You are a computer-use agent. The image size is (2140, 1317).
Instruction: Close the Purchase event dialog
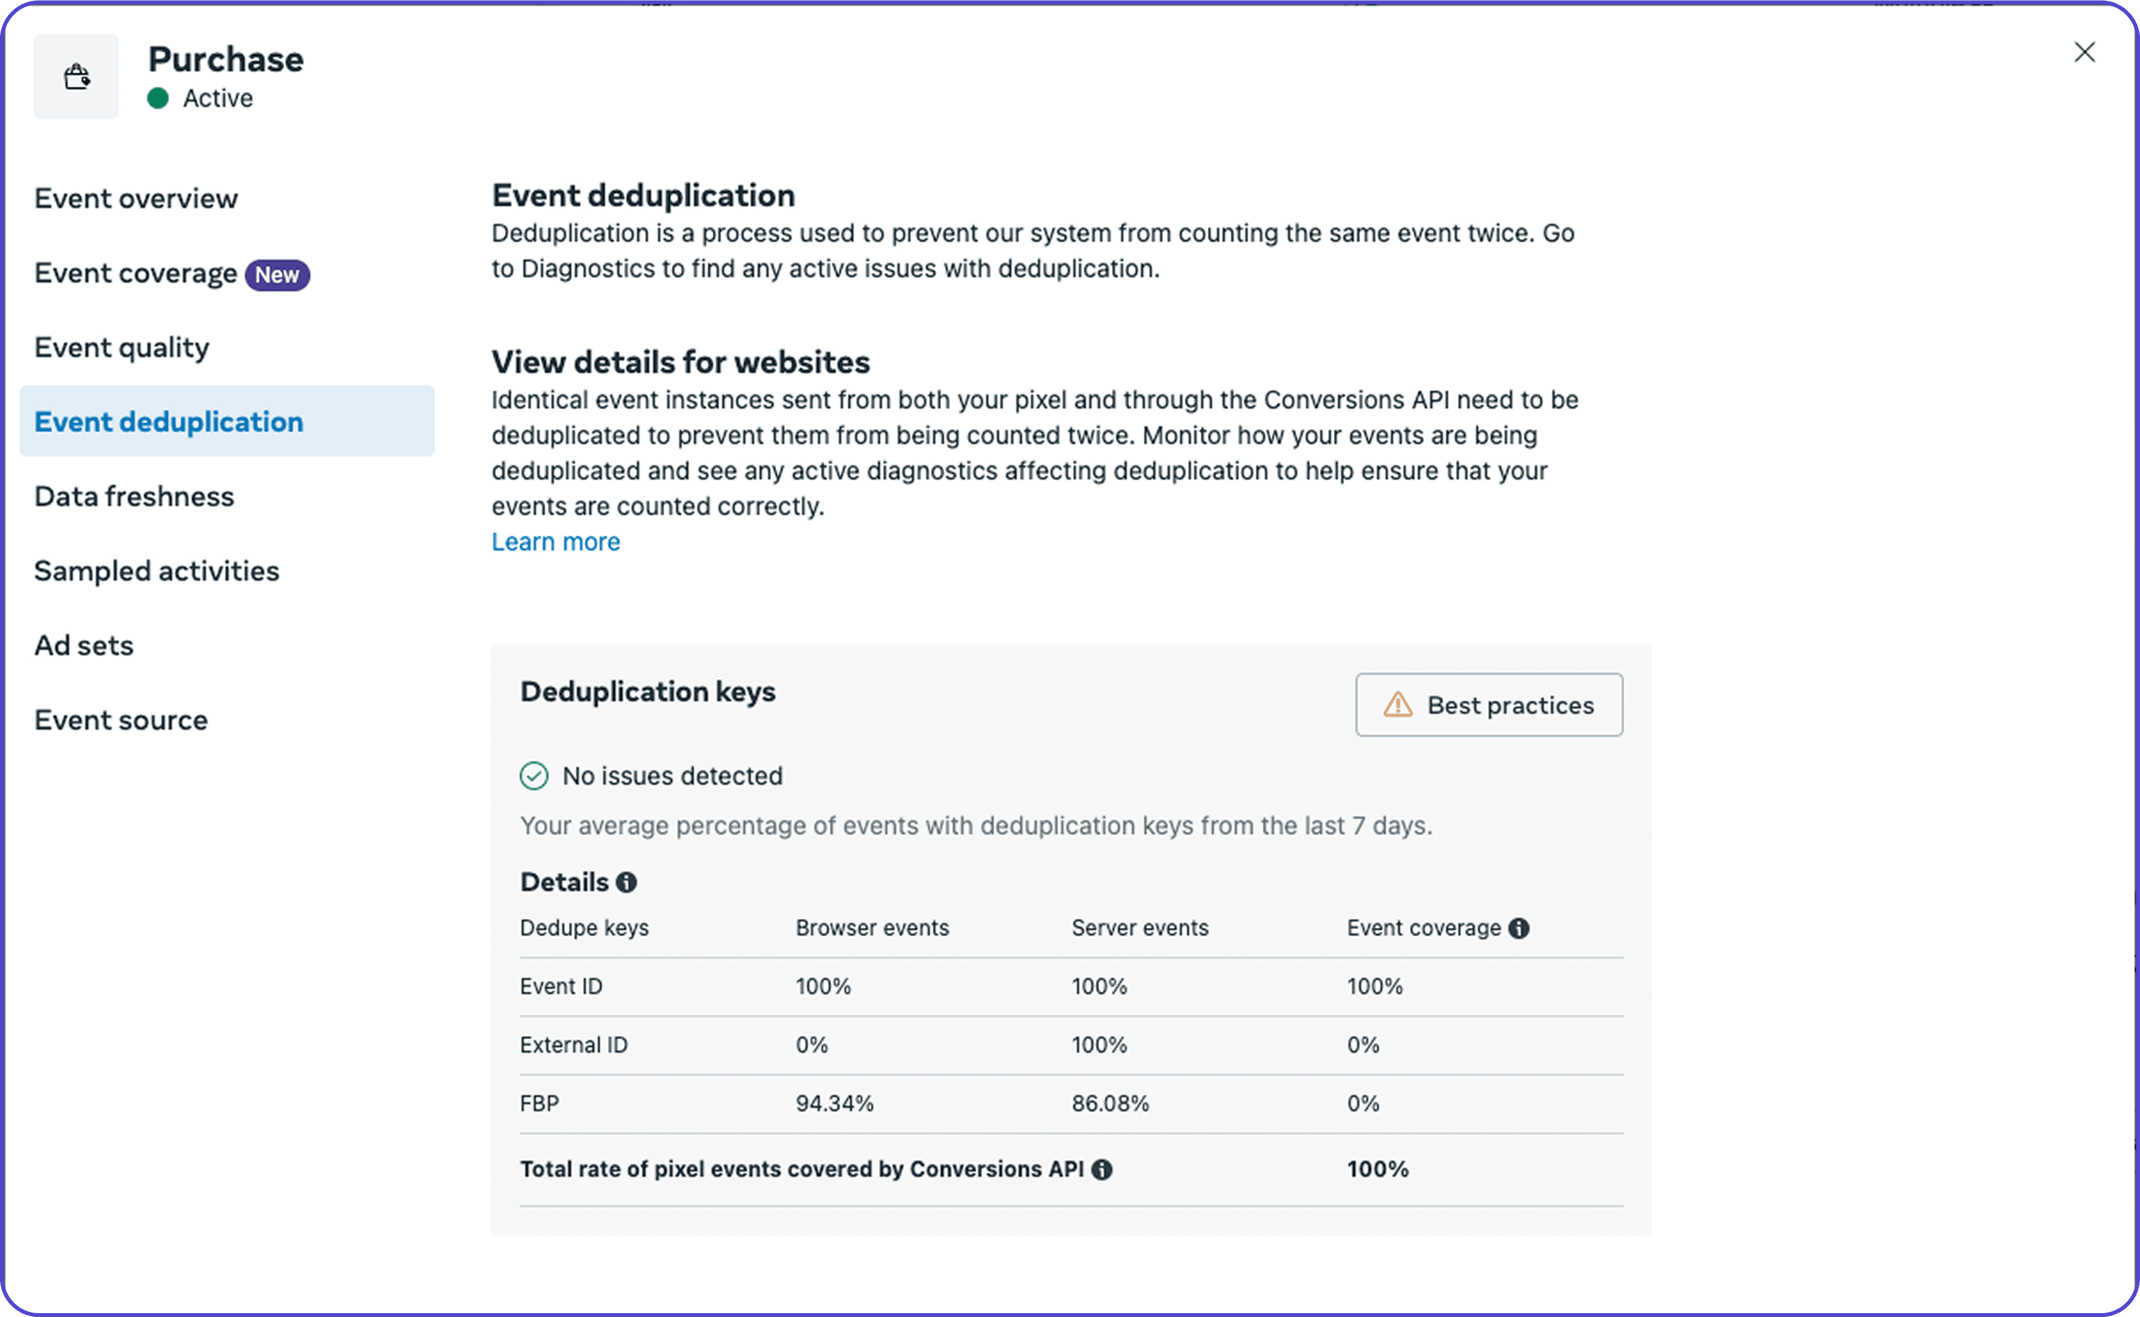click(x=2084, y=53)
